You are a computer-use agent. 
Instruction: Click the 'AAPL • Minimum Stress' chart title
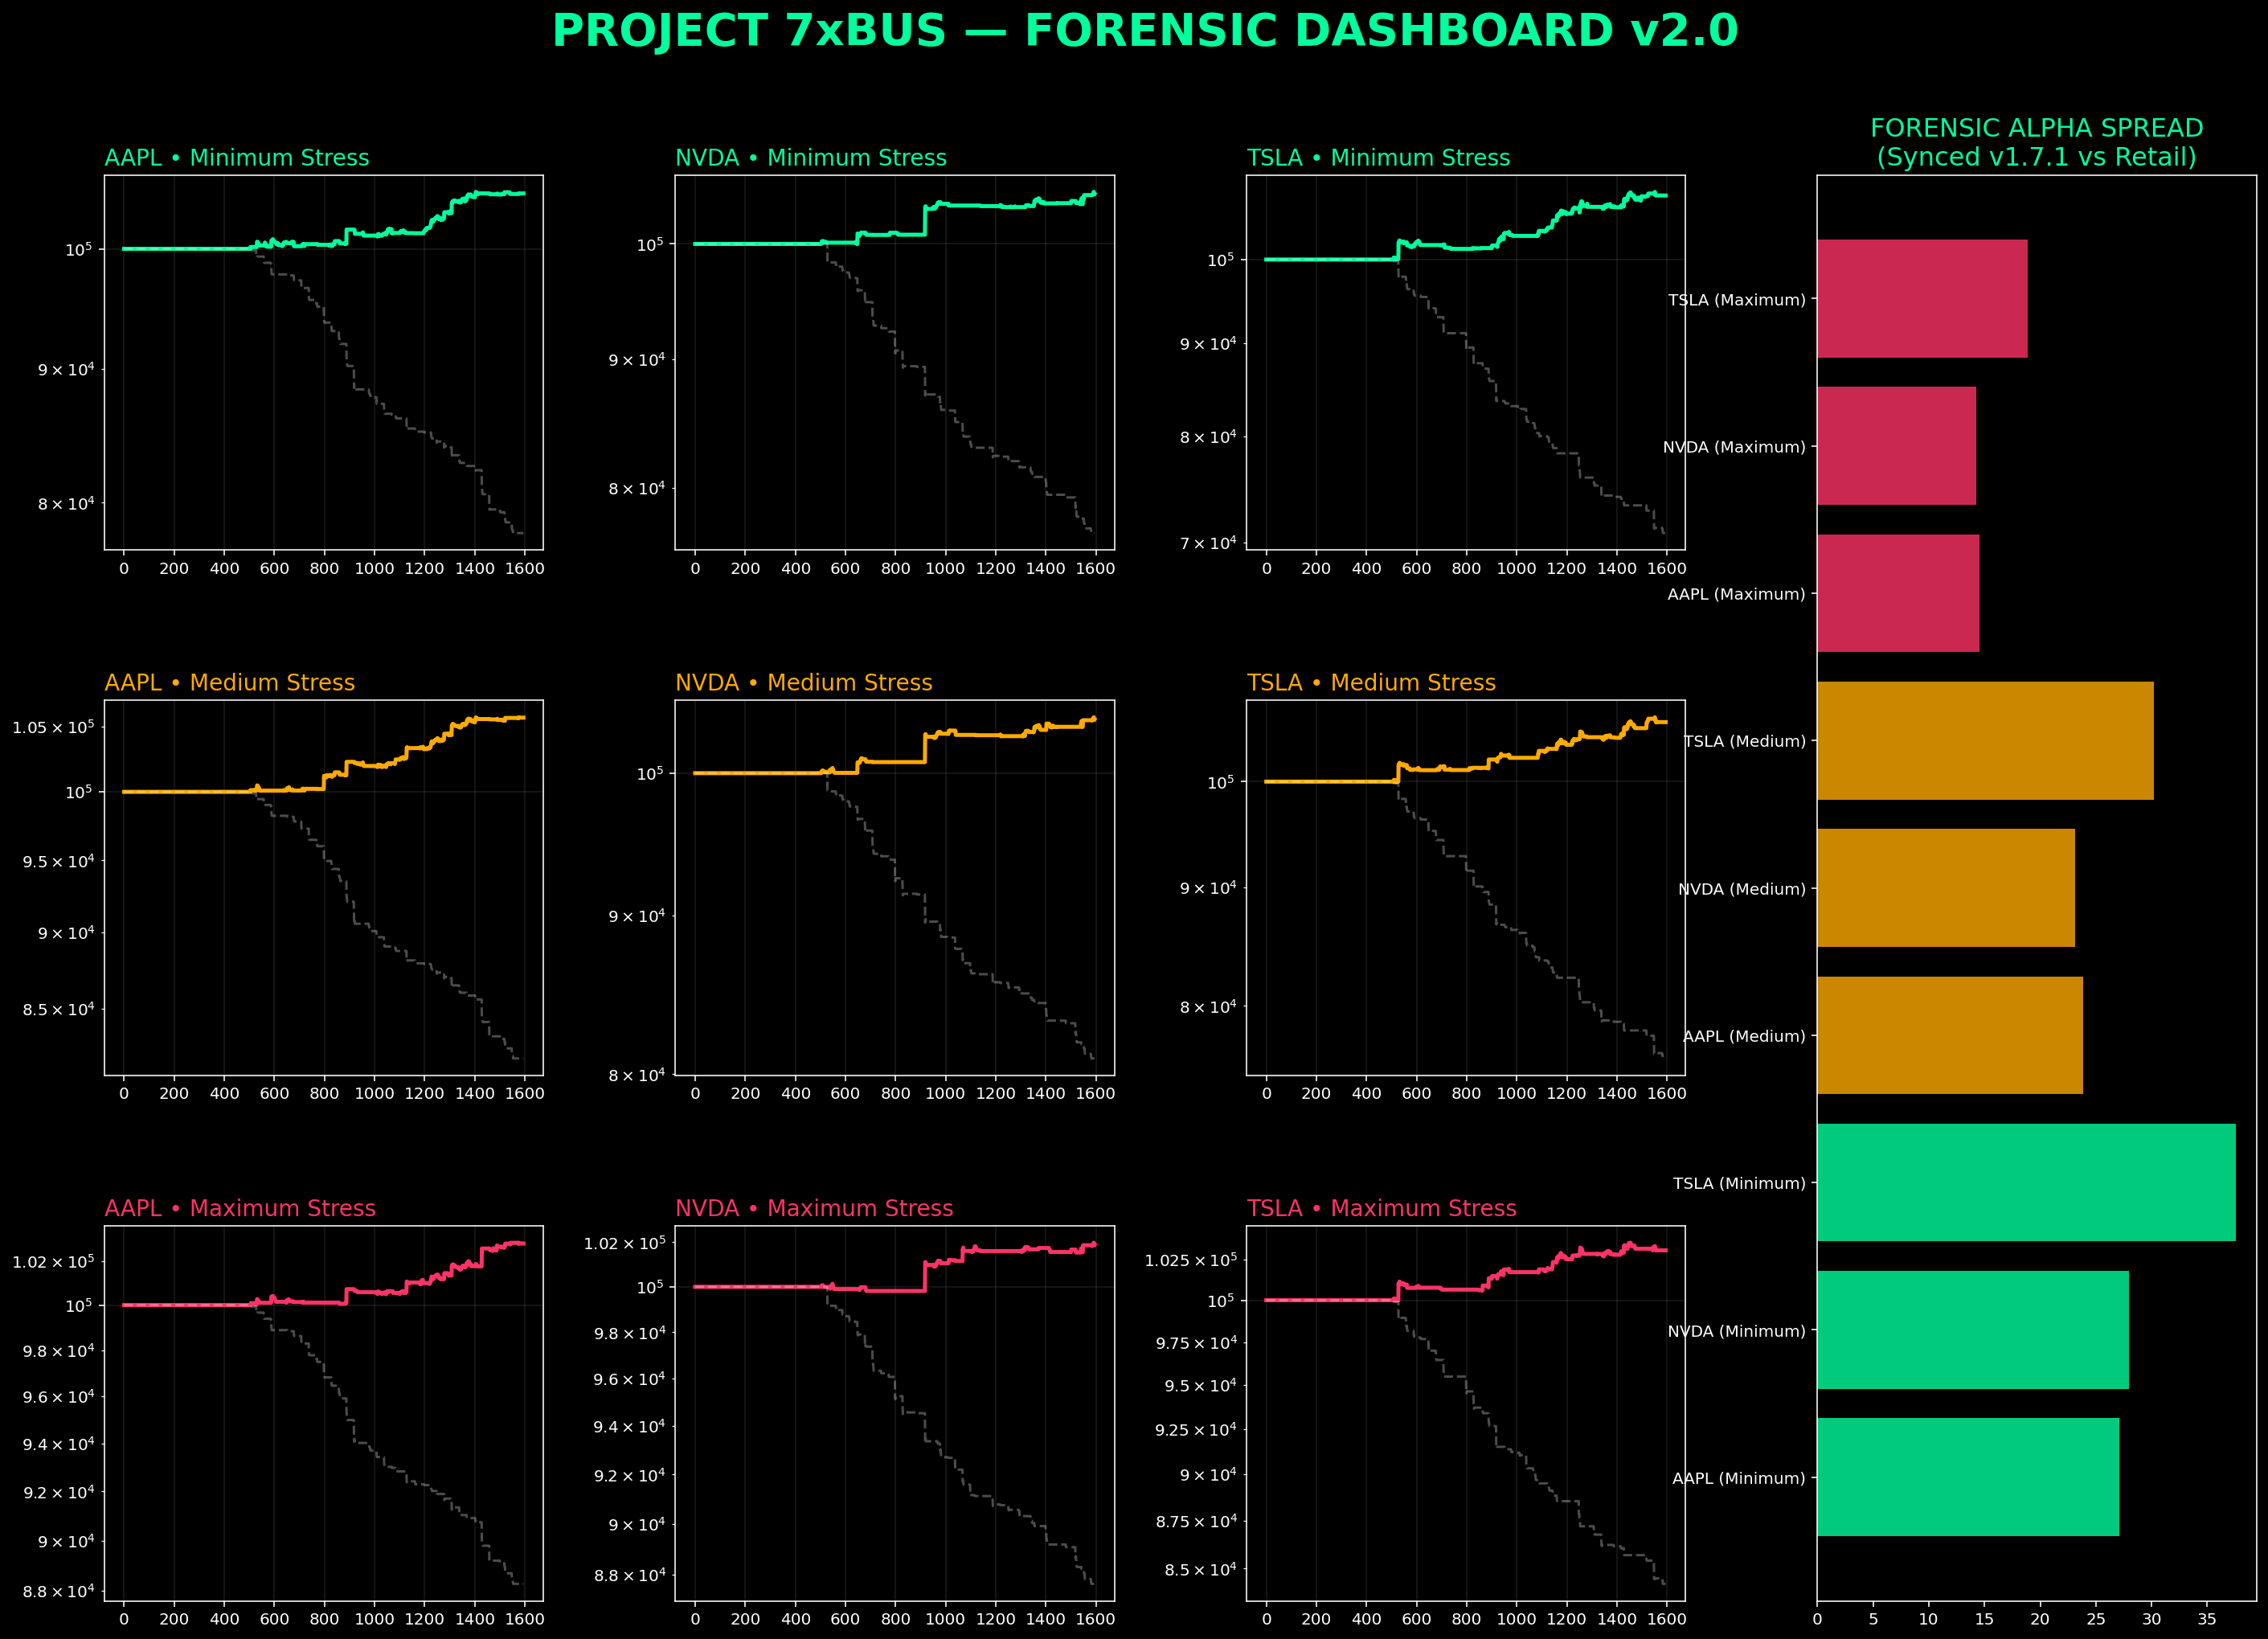click(x=237, y=158)
